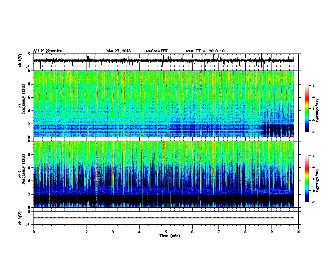Image resolution: width=336 pixels, height=260 pixels.
Task: Click the "VLF Spectra" title text
Action: point(48,51)
